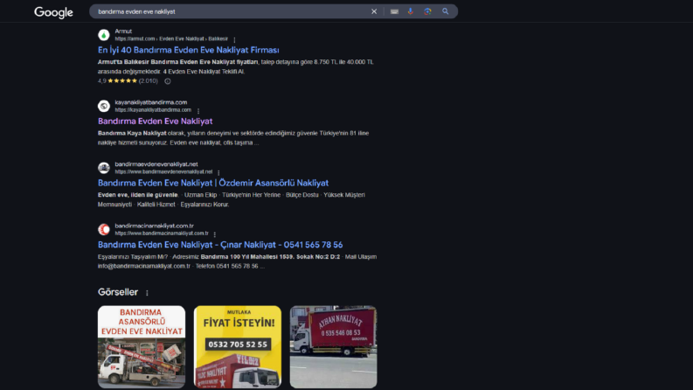This screenshot has width=693, height=390.
Task: Open Google Lens image search icon
Action: pos(427,11)
